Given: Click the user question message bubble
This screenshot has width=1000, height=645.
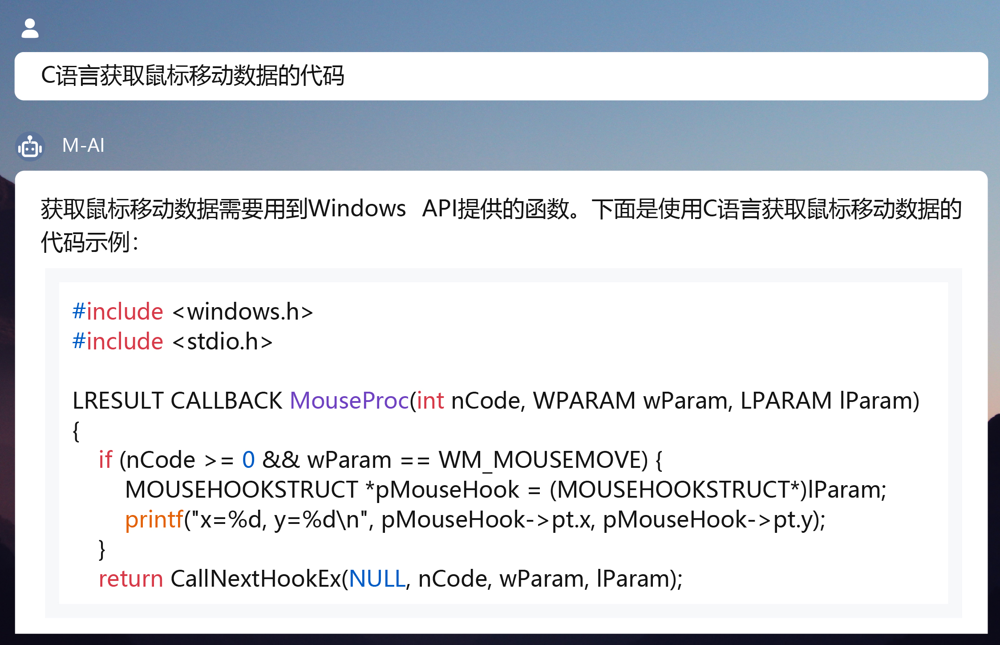Looking at the screenshot, I should [x=501, y=76].
